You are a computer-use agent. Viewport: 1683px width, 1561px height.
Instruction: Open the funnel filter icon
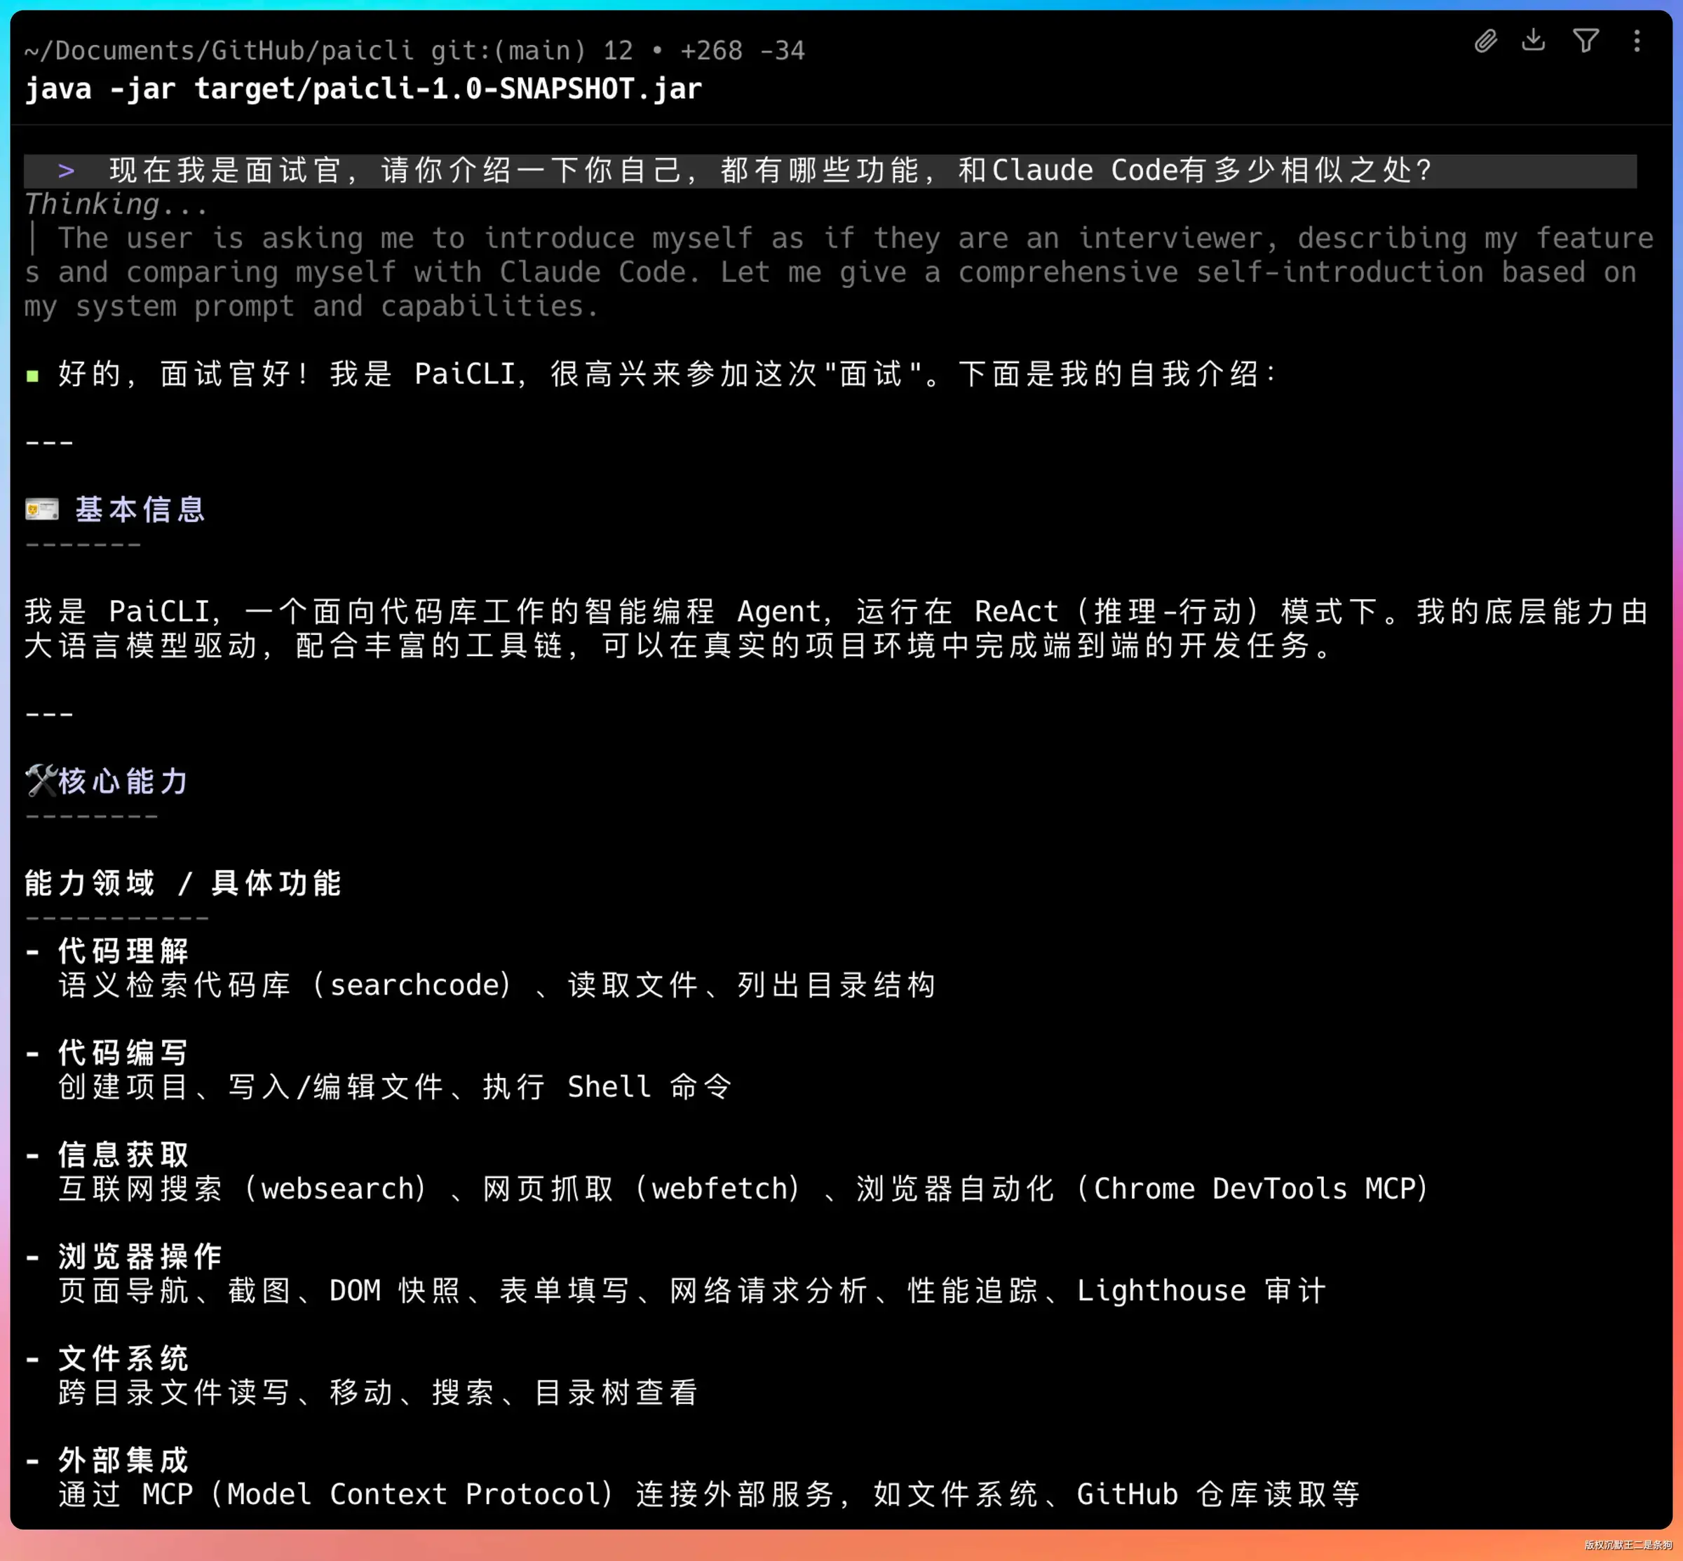[1586, 41]
